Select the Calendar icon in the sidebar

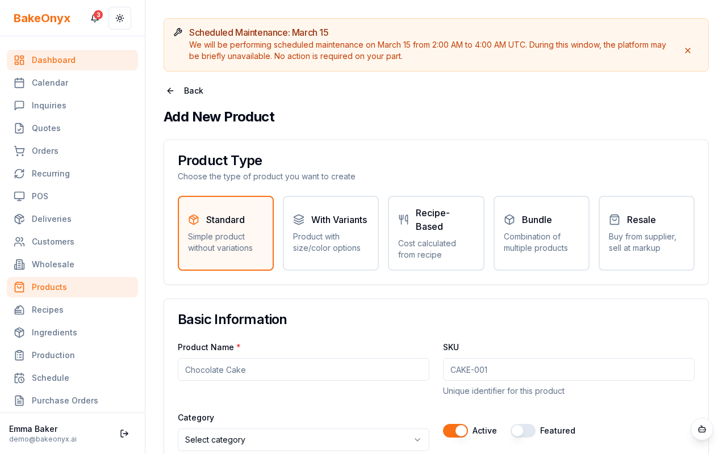point(19,83)
